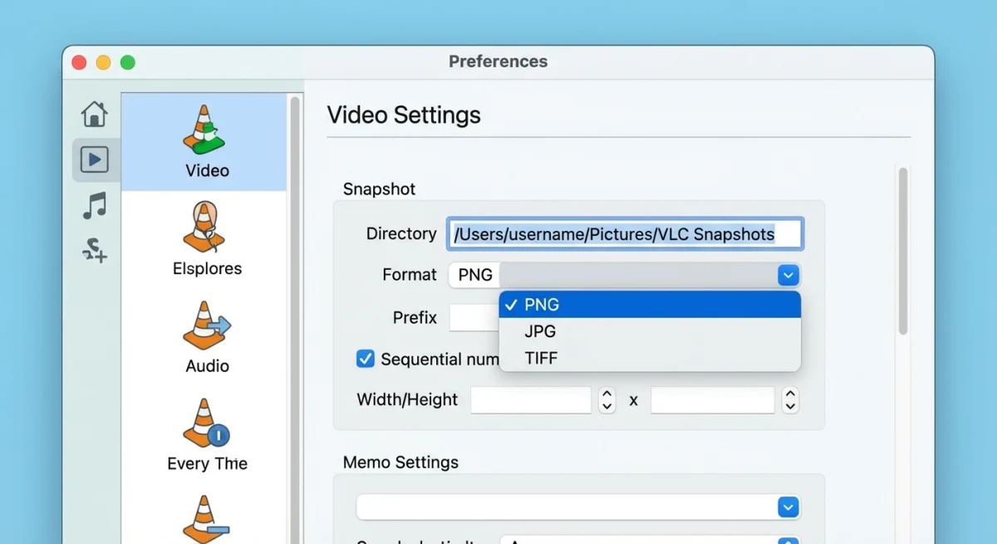
Task: Close the Preferences window with the red button
Action: [80, 62]
